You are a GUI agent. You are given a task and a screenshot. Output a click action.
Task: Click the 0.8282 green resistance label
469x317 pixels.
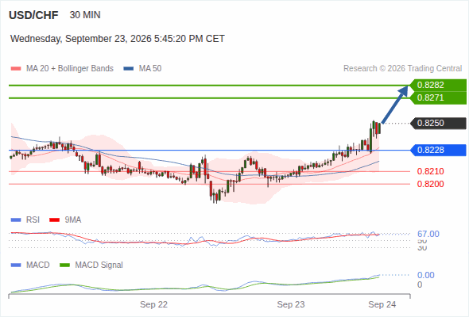438,86
